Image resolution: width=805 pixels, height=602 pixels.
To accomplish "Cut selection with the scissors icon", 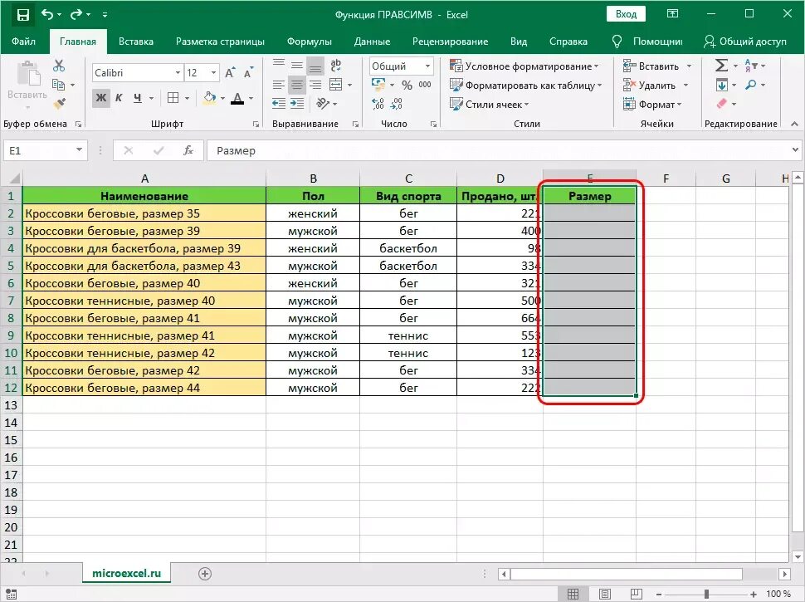I will [59, 66].
